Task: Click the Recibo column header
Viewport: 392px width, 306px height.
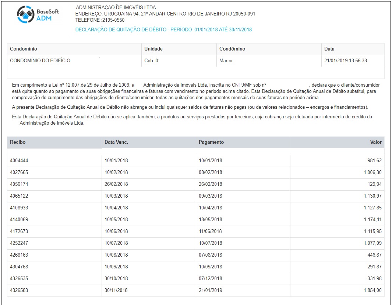Action: [x=18, y=142]
